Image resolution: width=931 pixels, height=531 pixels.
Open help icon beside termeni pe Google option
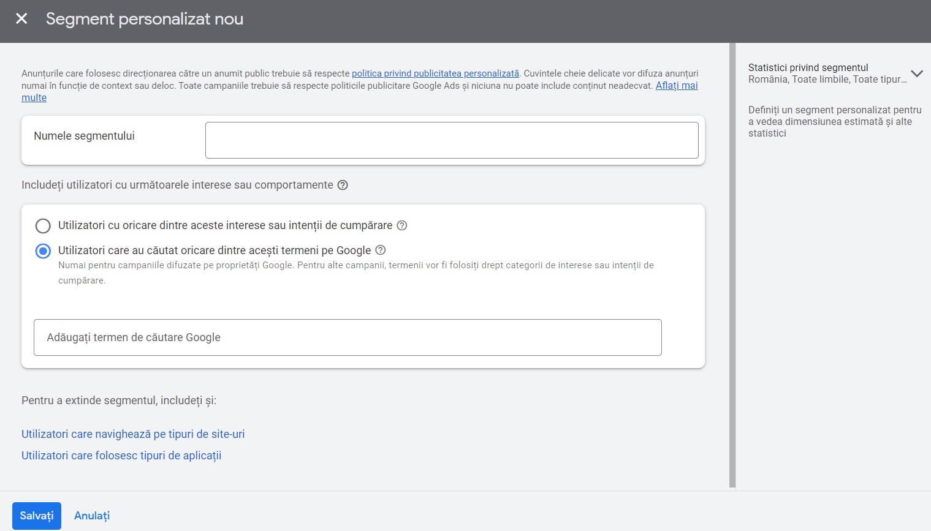(381, 250)
